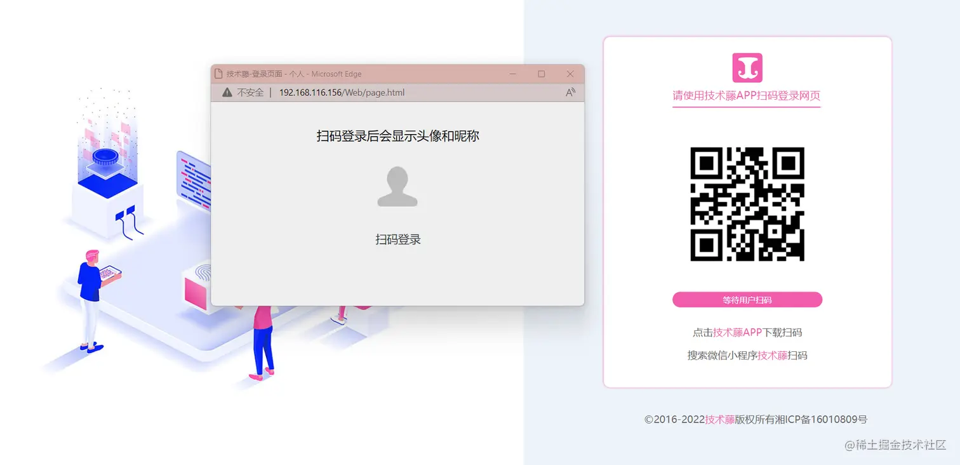This screenshot has height=465, width=960.
Task: Open 技术藤 WeChat mini program link
Action: (772, 356)
